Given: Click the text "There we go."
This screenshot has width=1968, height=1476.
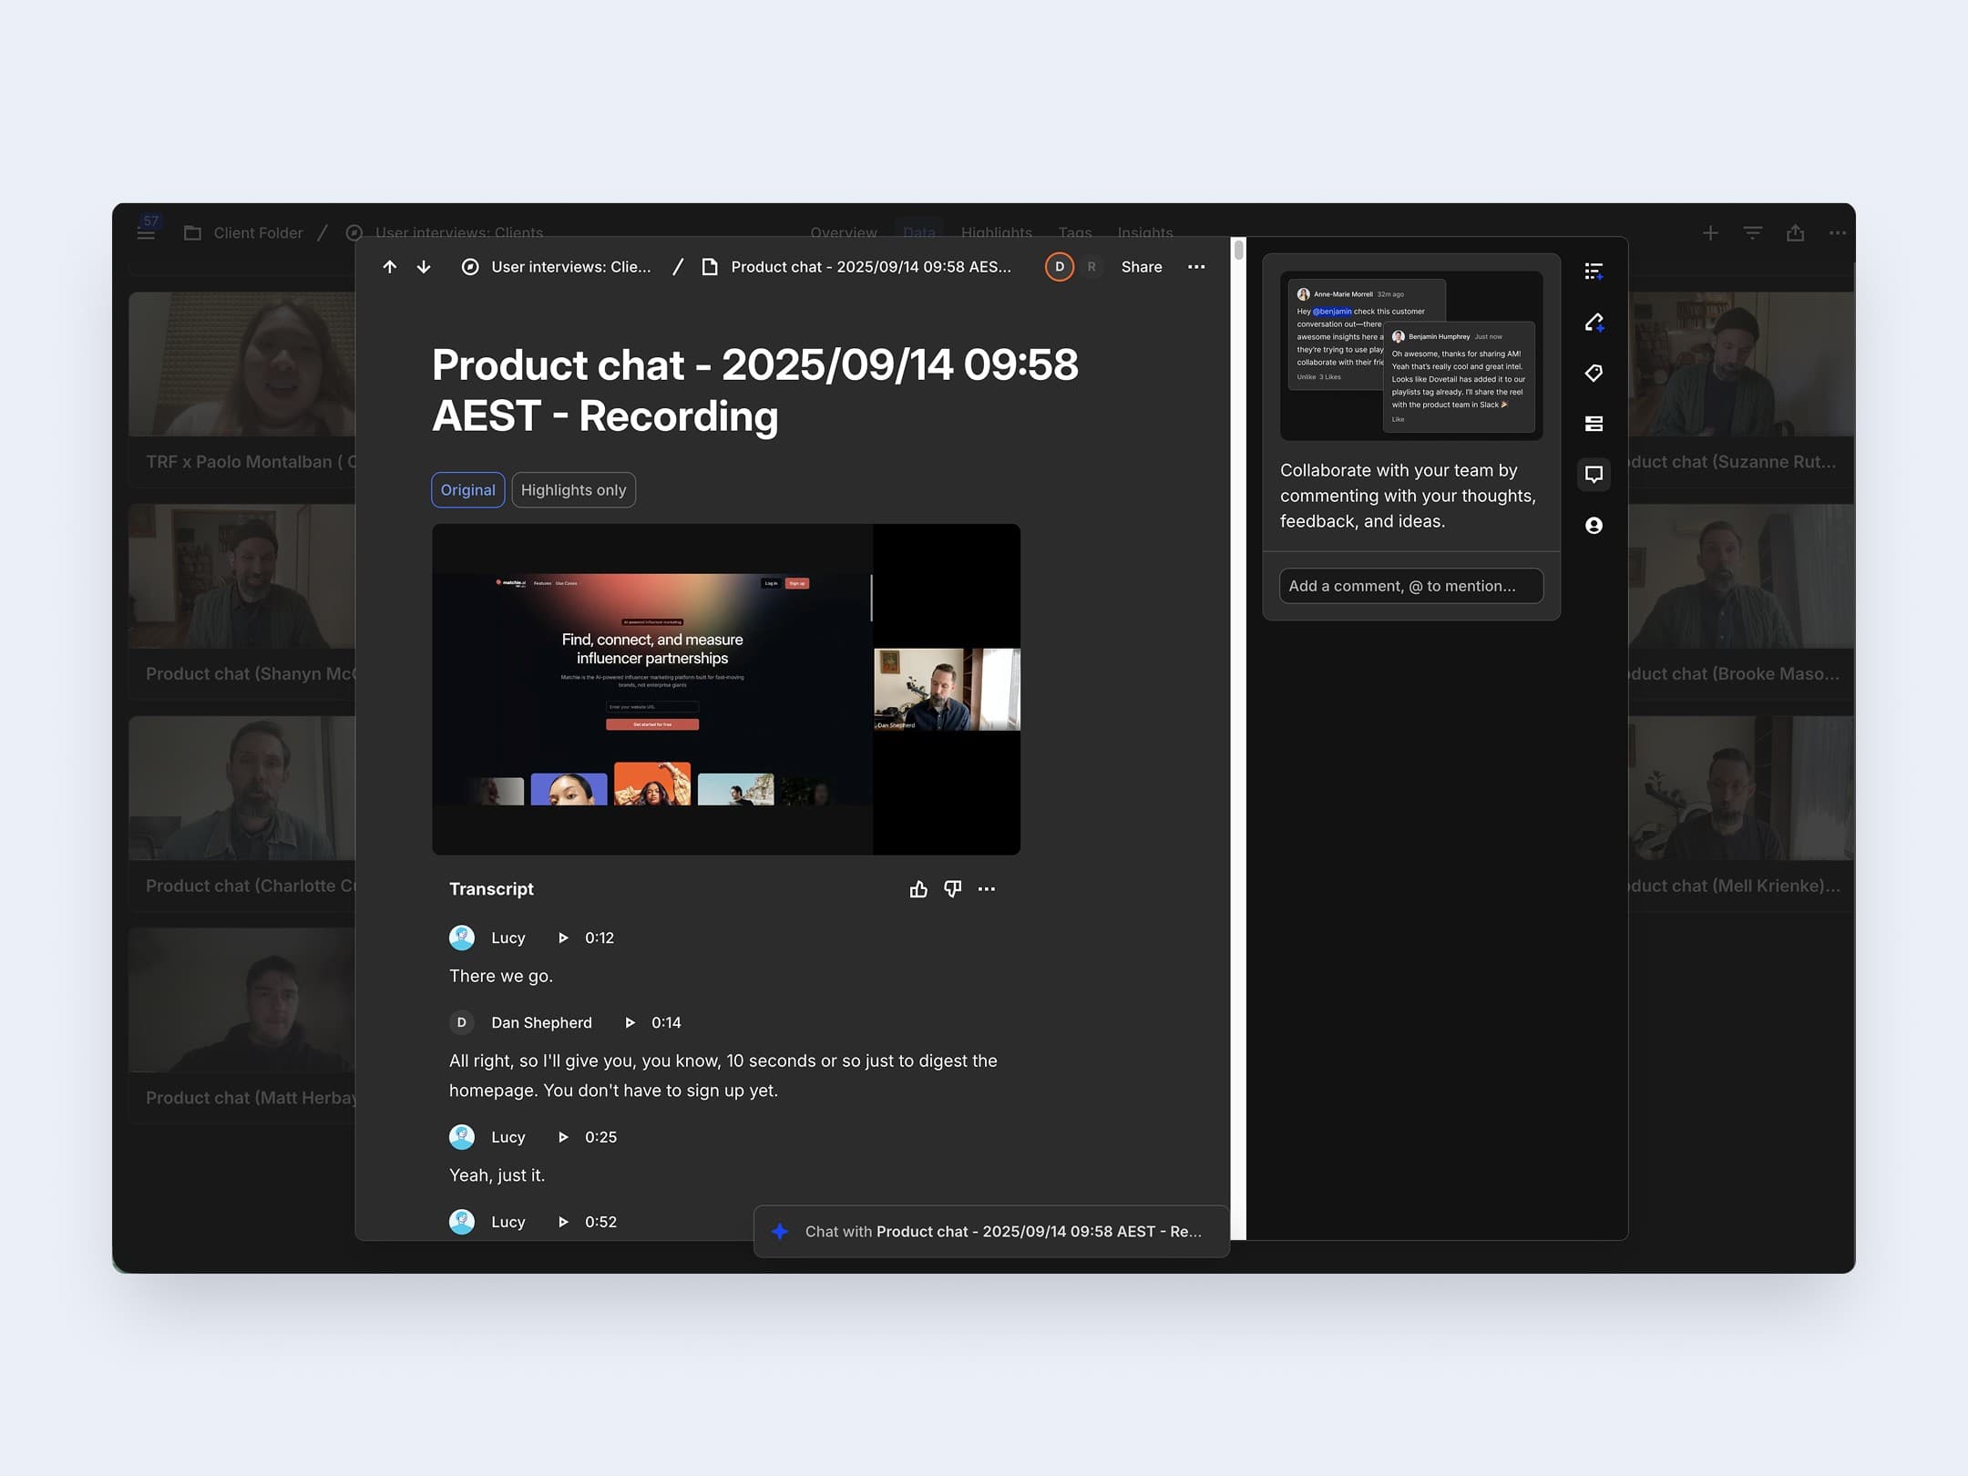Looking at the screenshot, I should pos(501,976).
